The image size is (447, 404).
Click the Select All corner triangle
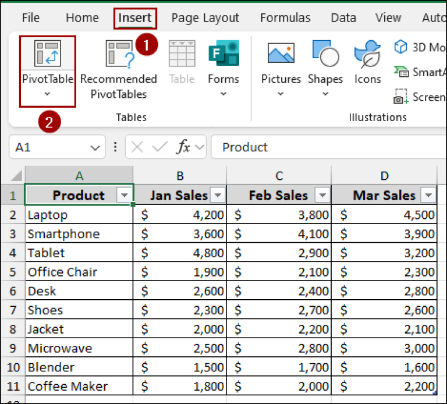click(16, 176)
